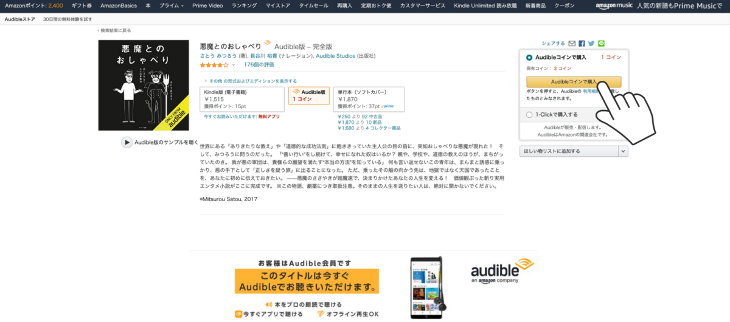Open the プライム dropdown in the nav bar
Screen dimensions: 730x322
coord(173,5)
